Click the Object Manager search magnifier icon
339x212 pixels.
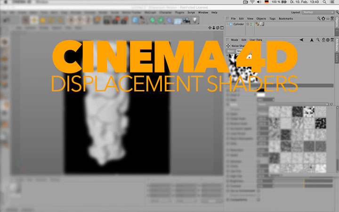(319, 18)
